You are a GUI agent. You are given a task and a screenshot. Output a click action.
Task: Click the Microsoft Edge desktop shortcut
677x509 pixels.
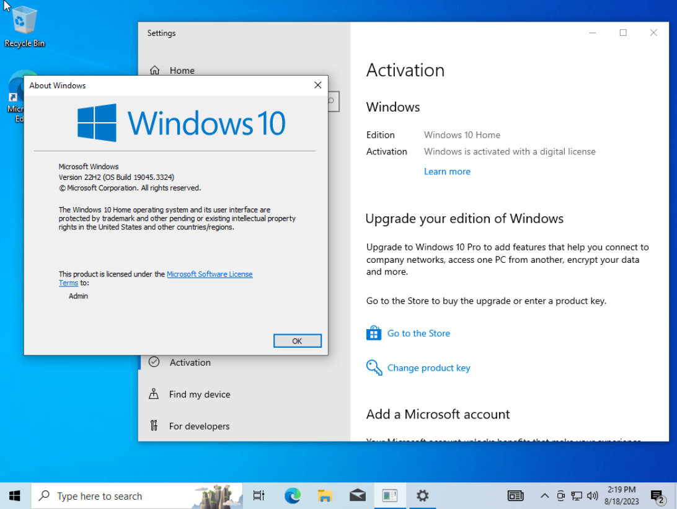15,97
